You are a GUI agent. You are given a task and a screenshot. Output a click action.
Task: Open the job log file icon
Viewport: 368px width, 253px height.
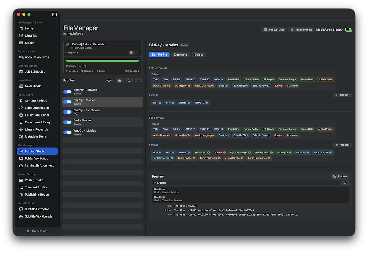pyautogui.click(x=131, y=53)
